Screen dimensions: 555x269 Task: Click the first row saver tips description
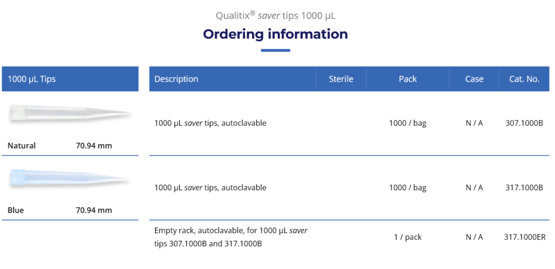tap(210, 123)
